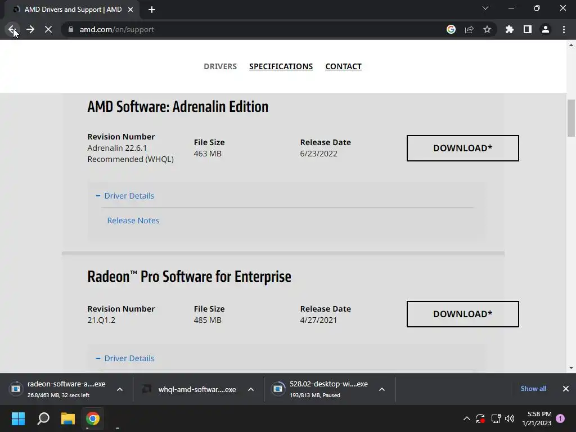
Task: Click the AMD Software: Adrenalin Edition heading
Action: click(x=178, y=107)
